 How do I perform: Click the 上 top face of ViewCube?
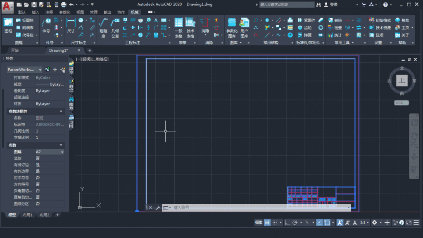402,81
